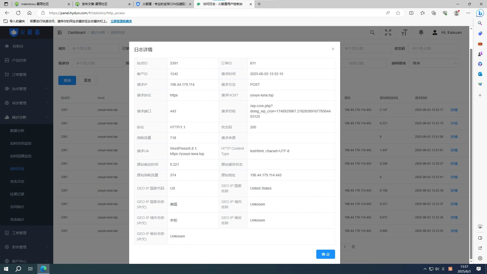Screen dimensions: 487x274
Task: Open the Edge browser settings ellipsis menu
Action: tap(468, 13)
